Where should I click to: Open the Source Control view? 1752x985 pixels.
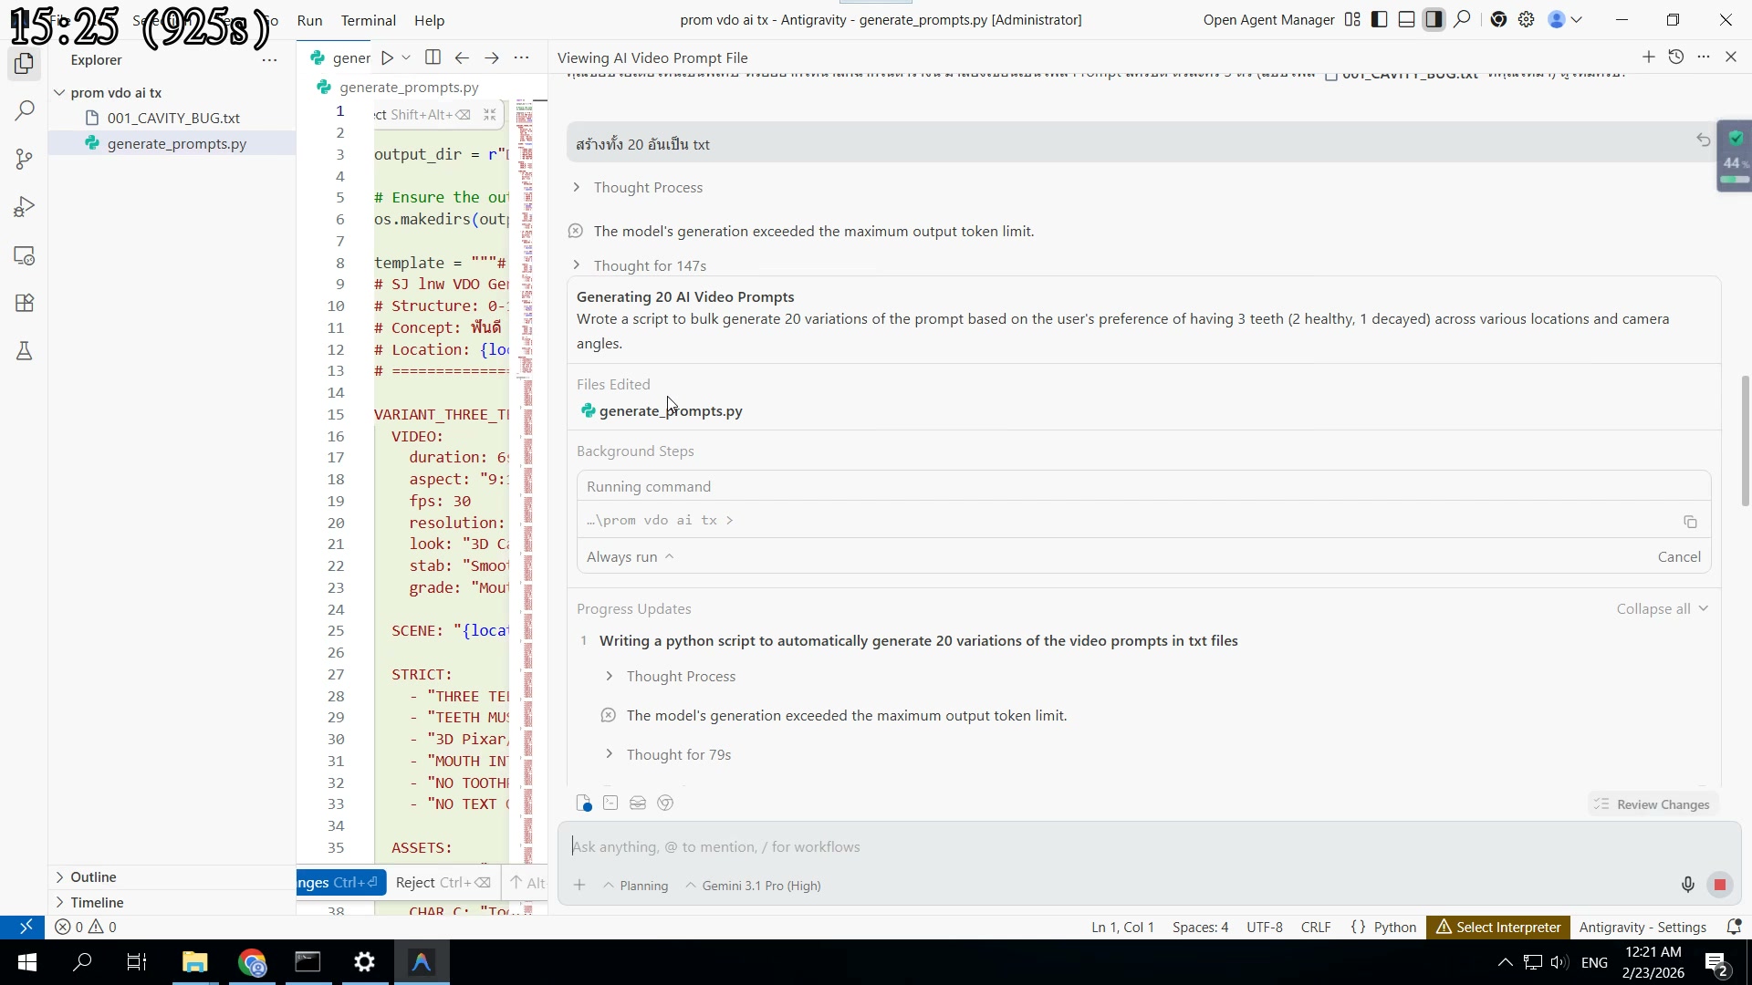24,159
